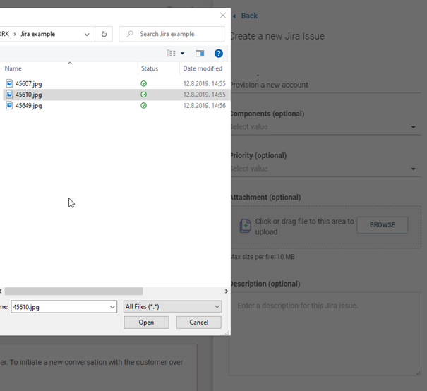Expand the Priority select value dropdown
Screen dimensions: 427x391
pyautogui.click(x=414, y=169)
